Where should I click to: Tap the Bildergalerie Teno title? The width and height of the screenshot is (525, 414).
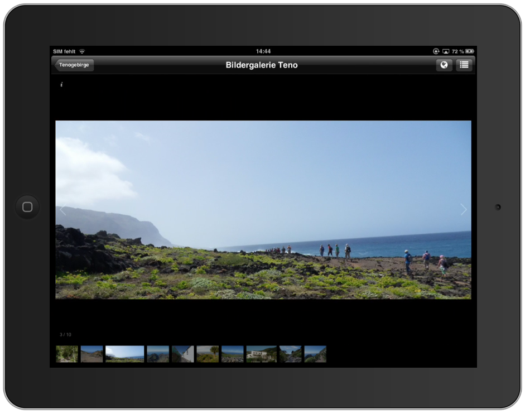pyautogui.click(x=262, y=65)
